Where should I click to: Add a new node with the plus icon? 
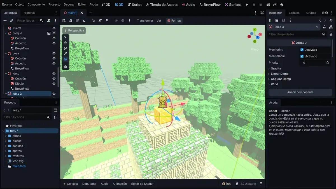[5, 20]
